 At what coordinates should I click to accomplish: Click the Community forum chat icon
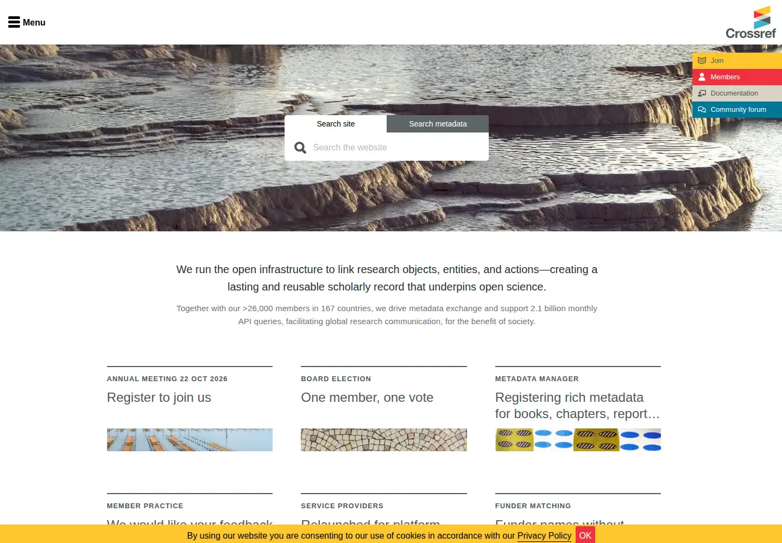(x=702, y=110)
